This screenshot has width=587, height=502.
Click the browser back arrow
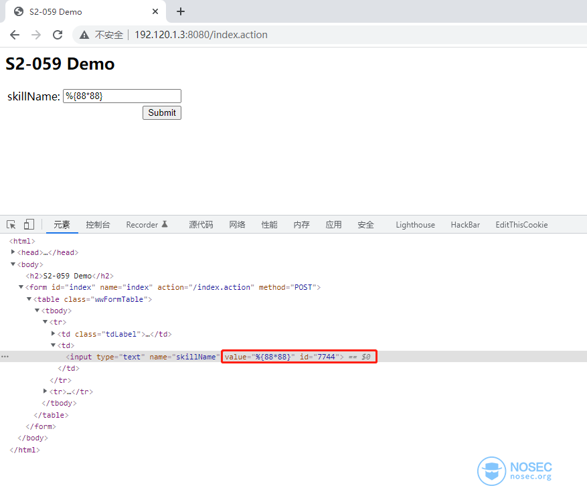pyautogui.click(x=15, y=35)
